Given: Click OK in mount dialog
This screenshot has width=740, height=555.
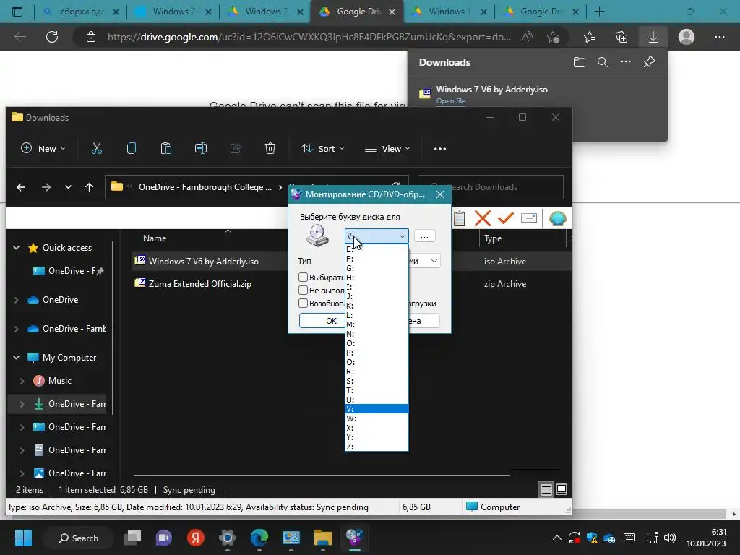Looking at the screenshot, I should tap(323, 321).
